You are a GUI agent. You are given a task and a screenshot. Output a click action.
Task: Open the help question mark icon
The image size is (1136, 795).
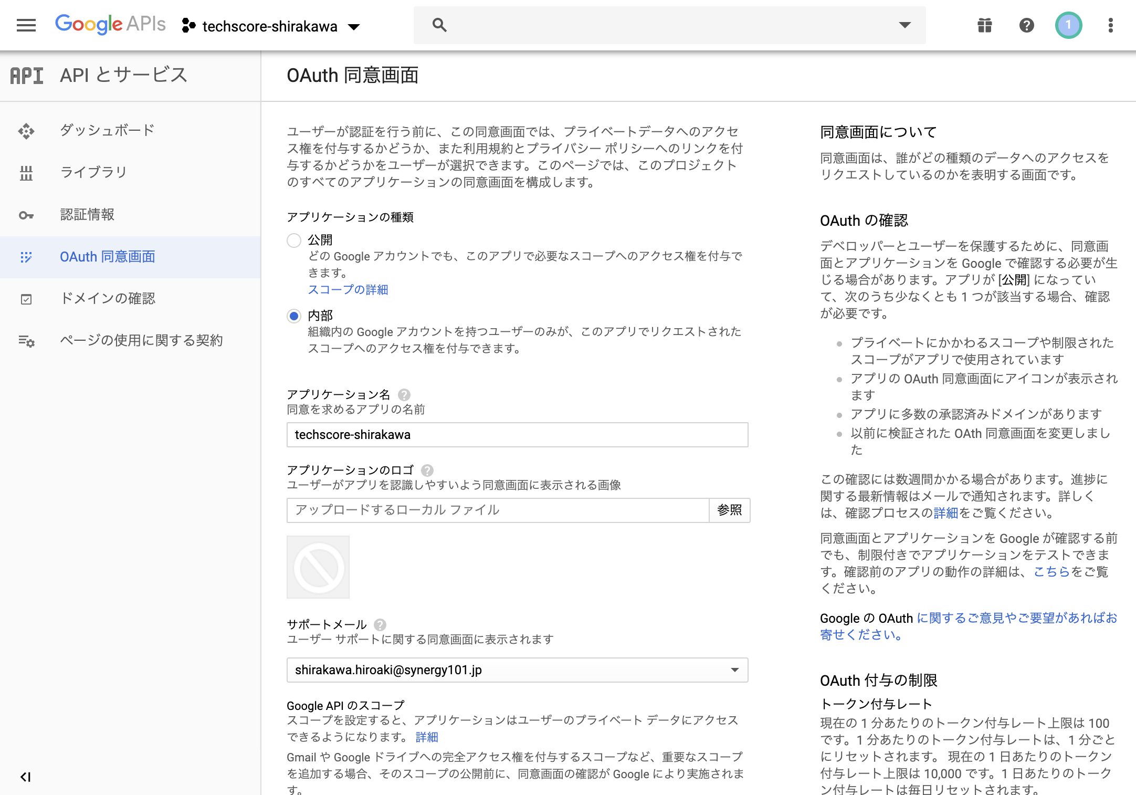(1027, 25)
